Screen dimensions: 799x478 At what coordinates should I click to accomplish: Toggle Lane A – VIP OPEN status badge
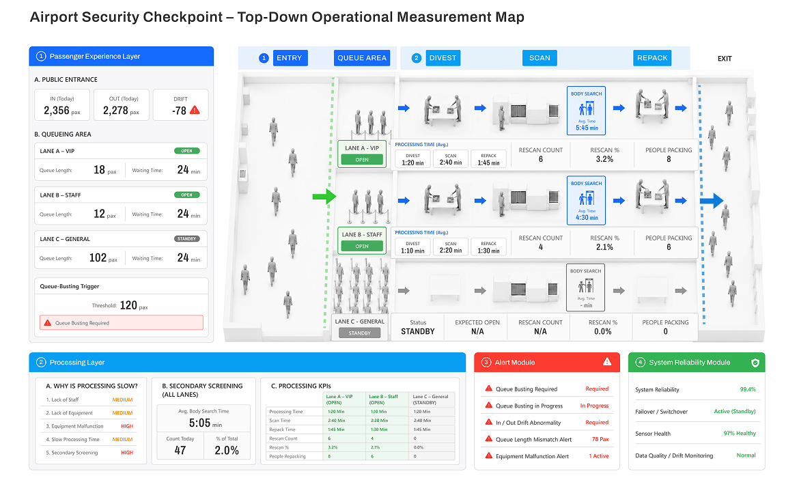point(187,151)
